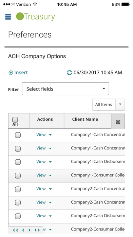
Task: Select checkbox for Company1-Consumer Collection row
Action: (x=18, y=176)
